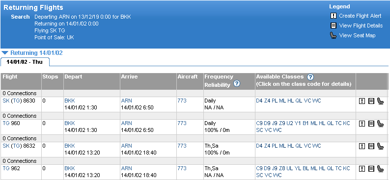Click class code D4 for flight 8630
390x180 pixels.
[x=259, y=101]
